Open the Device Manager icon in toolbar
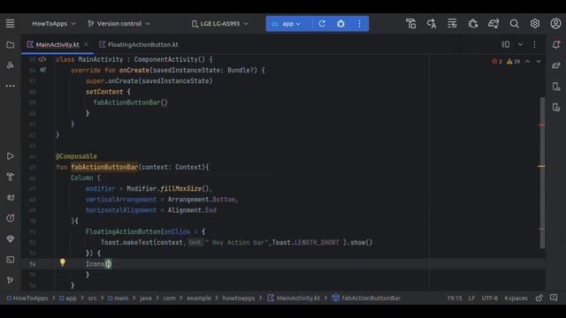 (410, 24)
